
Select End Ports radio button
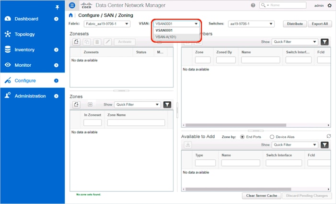[242, 137]
